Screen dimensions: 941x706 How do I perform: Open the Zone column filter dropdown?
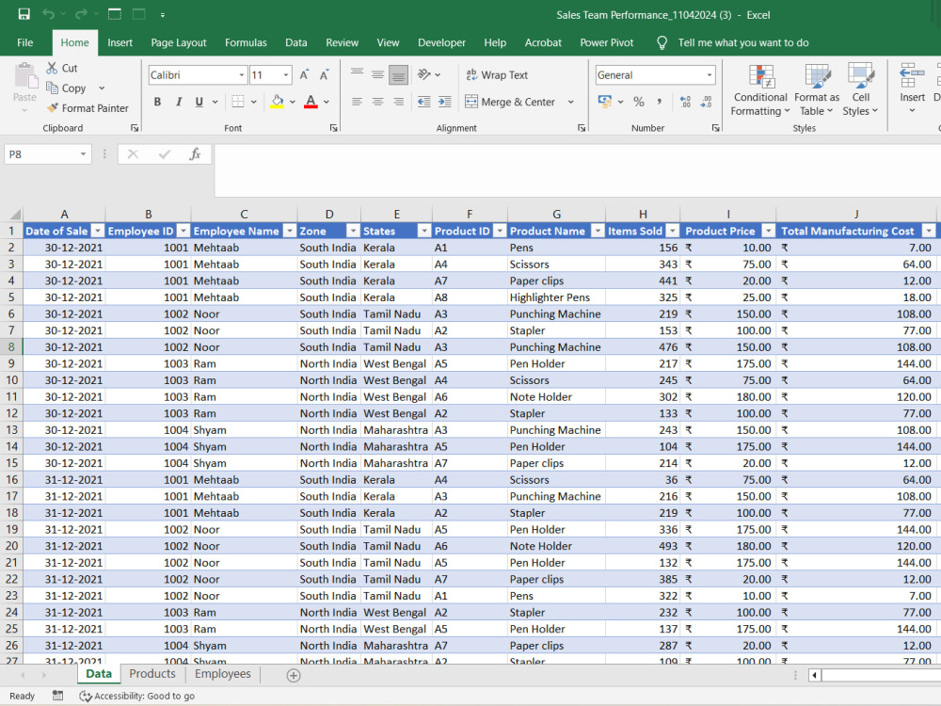point(353,232)
